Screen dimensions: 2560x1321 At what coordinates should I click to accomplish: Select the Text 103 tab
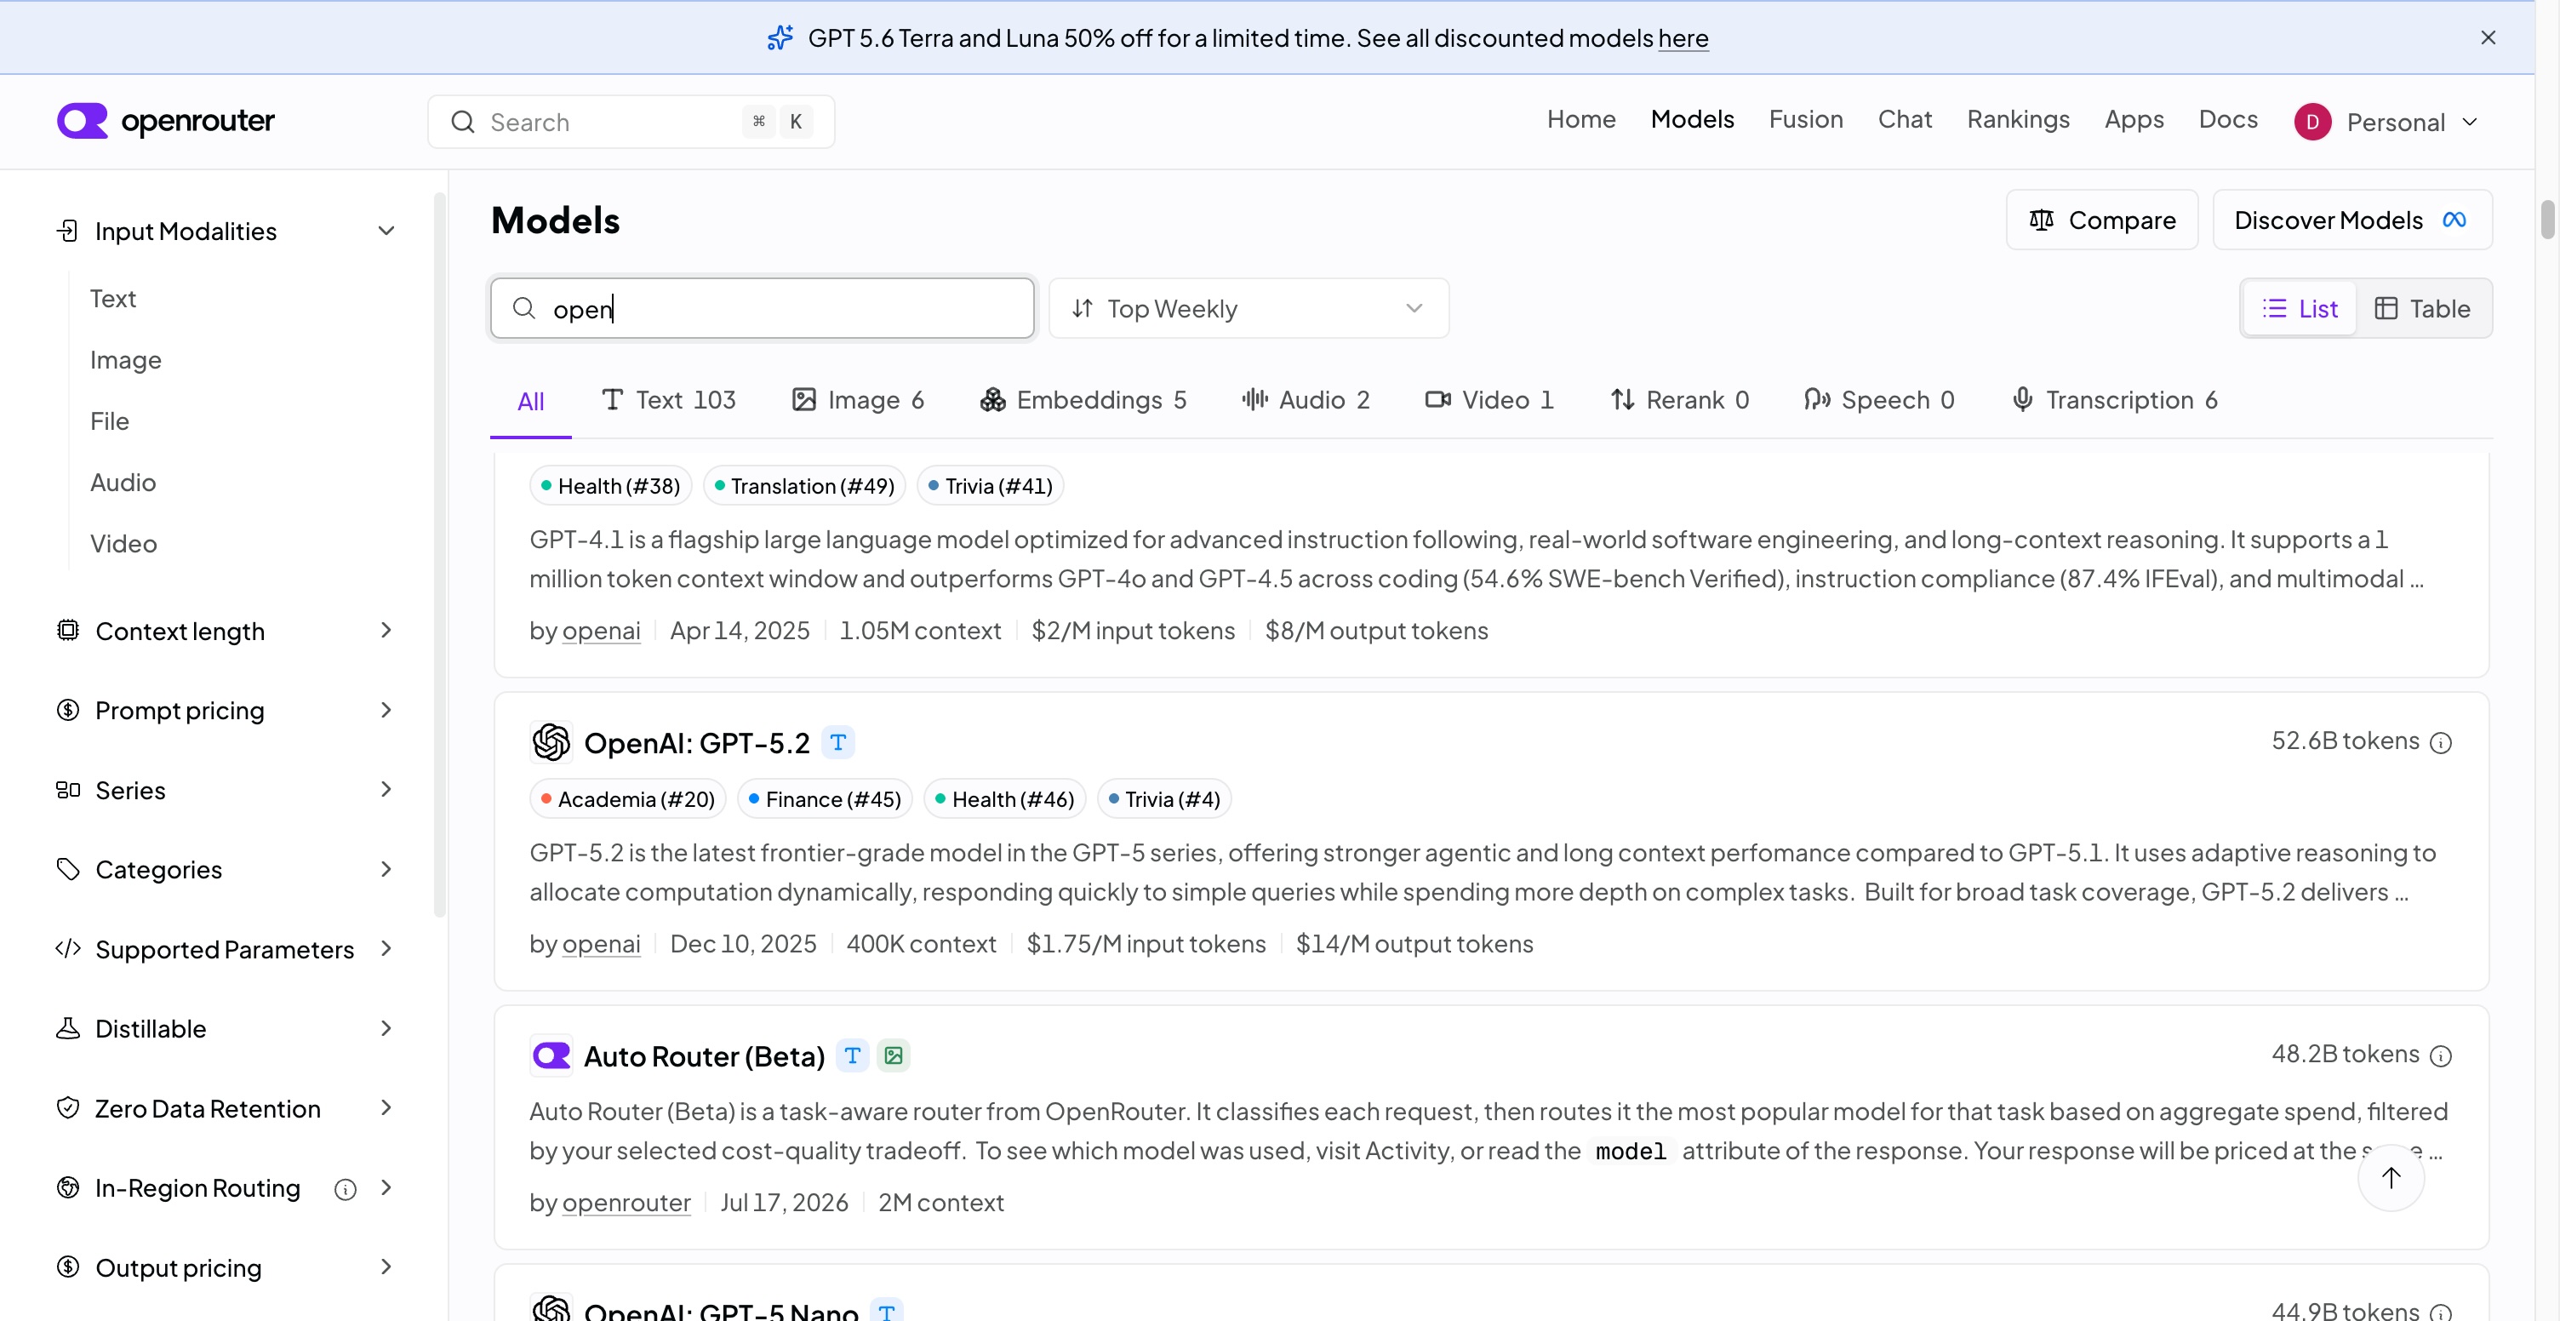click(x=669, y=399)
